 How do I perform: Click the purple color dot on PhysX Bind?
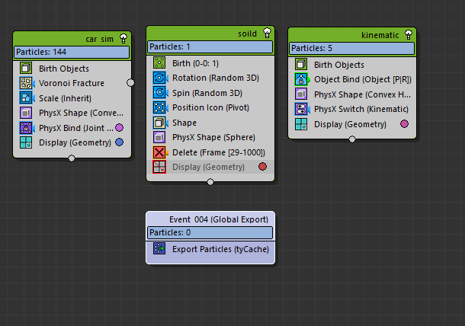119,128
